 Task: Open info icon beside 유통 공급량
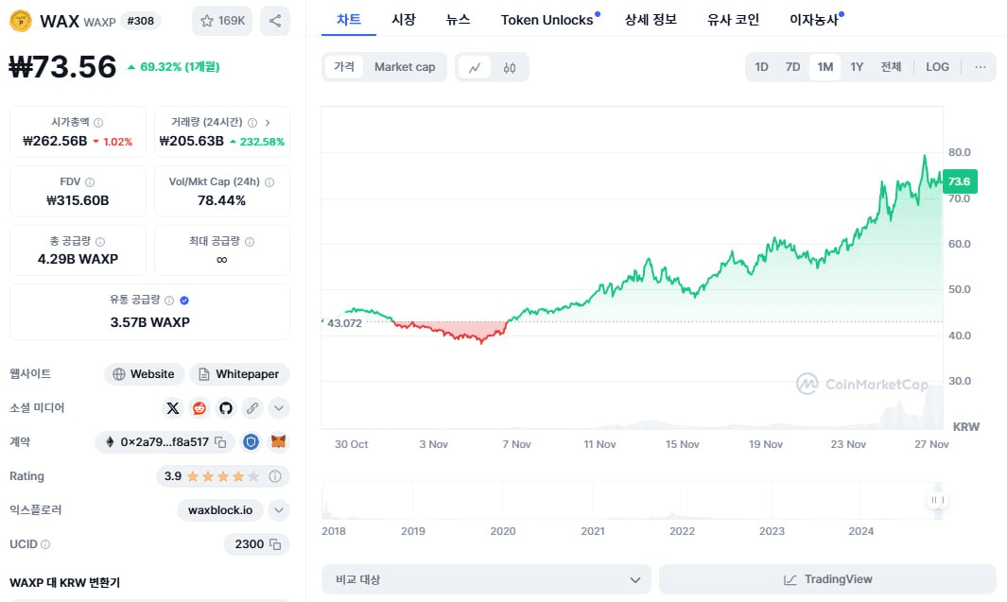click(169, 301)
